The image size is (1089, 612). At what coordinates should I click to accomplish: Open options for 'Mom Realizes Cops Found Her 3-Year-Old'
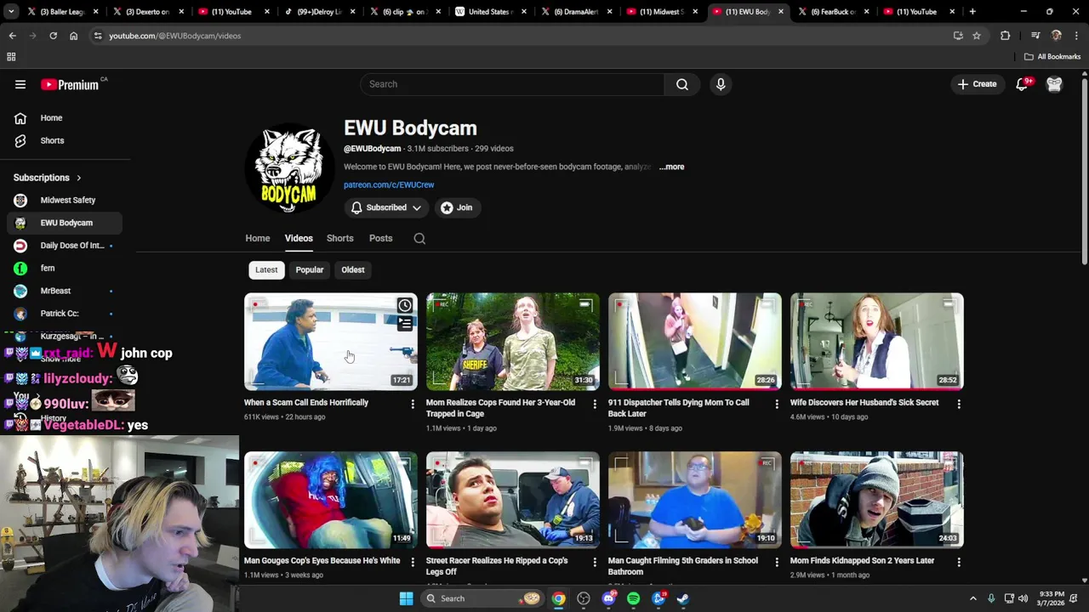point(595,404)
